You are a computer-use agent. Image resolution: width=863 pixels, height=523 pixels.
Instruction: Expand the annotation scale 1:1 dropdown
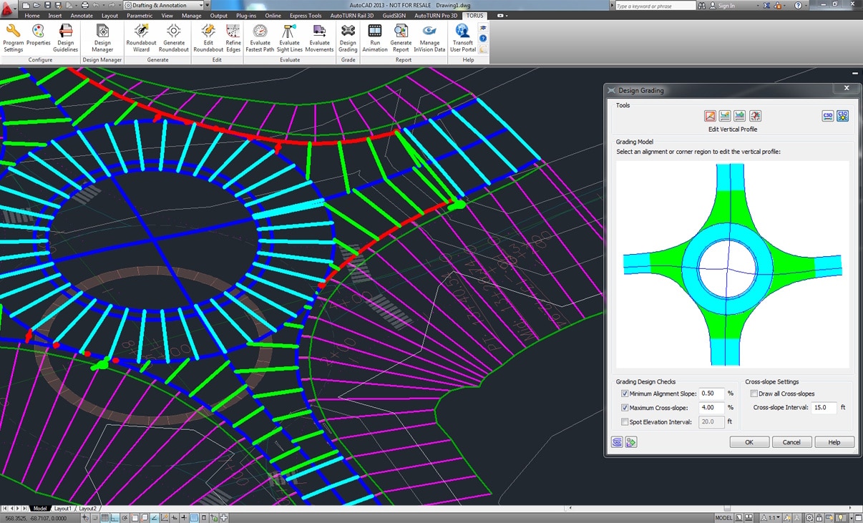(773, 518)
